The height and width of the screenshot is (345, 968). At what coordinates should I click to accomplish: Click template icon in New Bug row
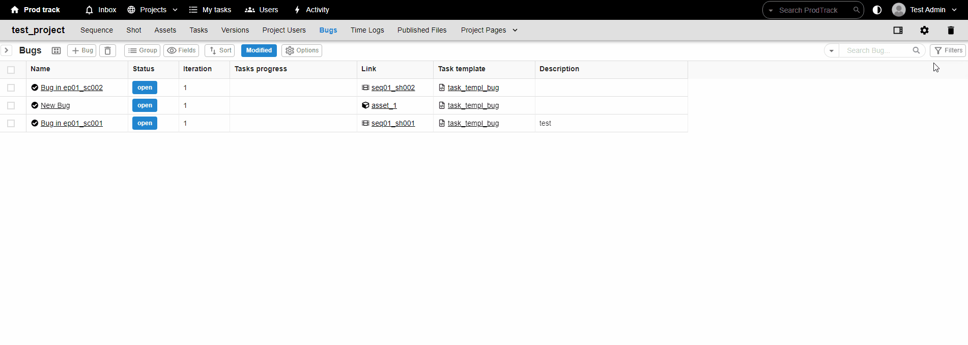click(x=442, y=105)
